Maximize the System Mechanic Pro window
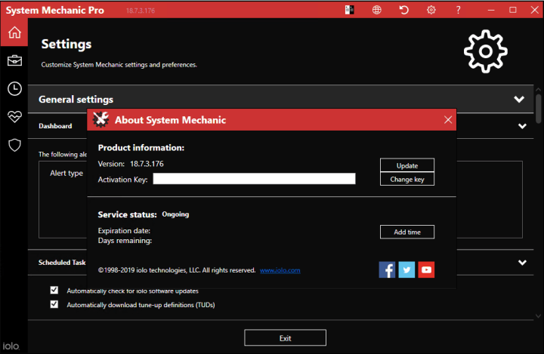Viewport: 544px width, 354px height. pyautogui.click(x=513, y=10)
